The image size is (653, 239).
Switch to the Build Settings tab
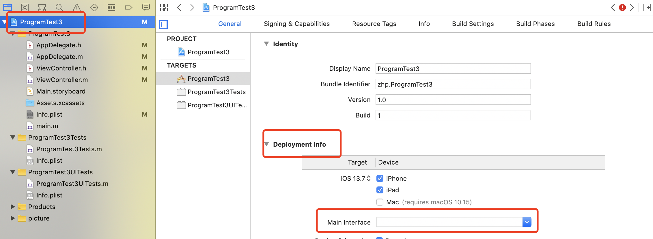point(473,24)
